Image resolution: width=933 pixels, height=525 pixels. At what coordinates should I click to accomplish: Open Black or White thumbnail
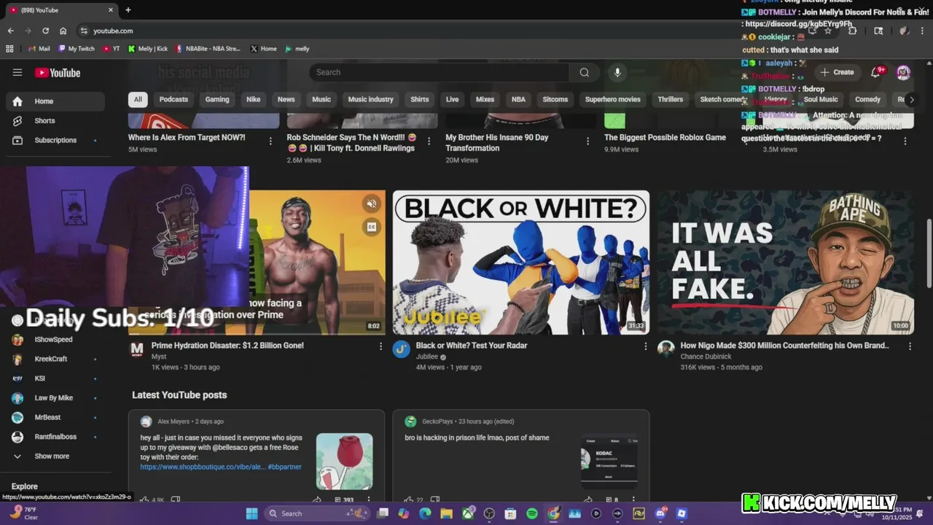tap(521, 262)
